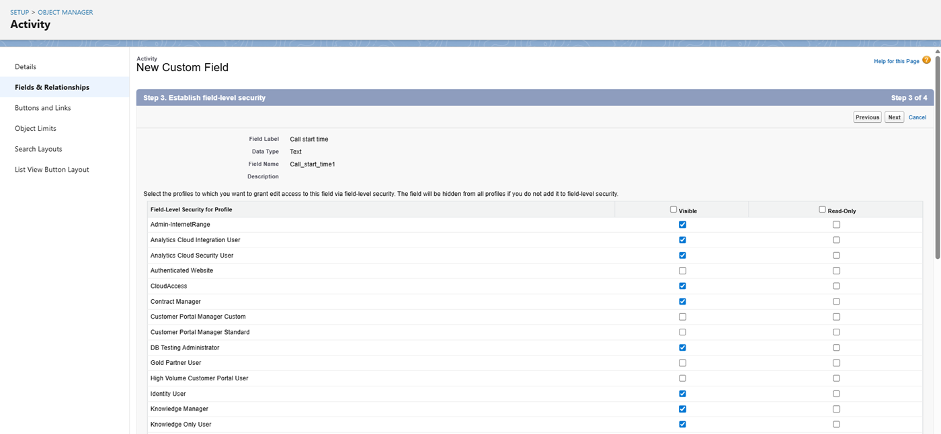Check Visible for Gold Partner User
This screenshot has width=941, height=434.
(682, 363)
